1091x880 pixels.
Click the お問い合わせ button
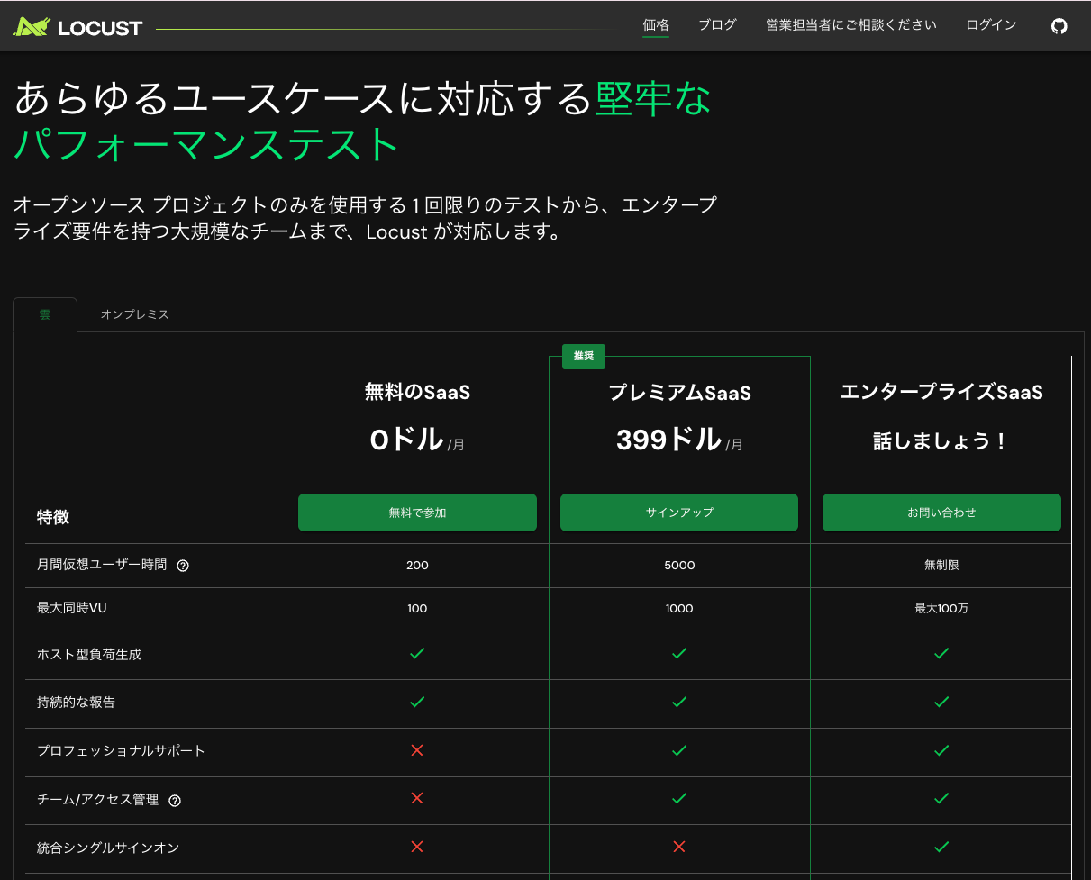point(941,513)
